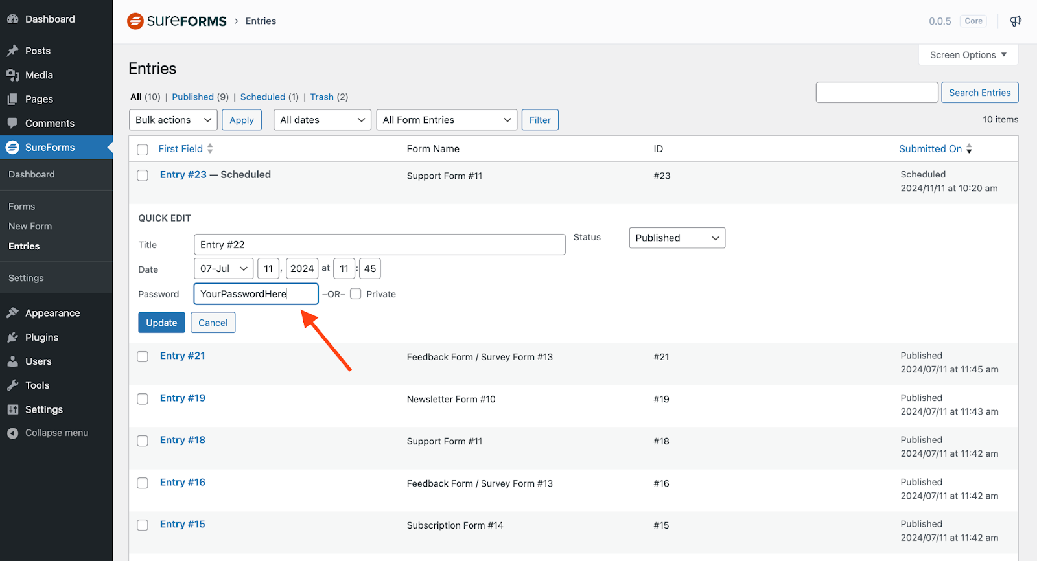
Task: Open Dashboard in the SureForms submenu
Action: pos(32,174)
